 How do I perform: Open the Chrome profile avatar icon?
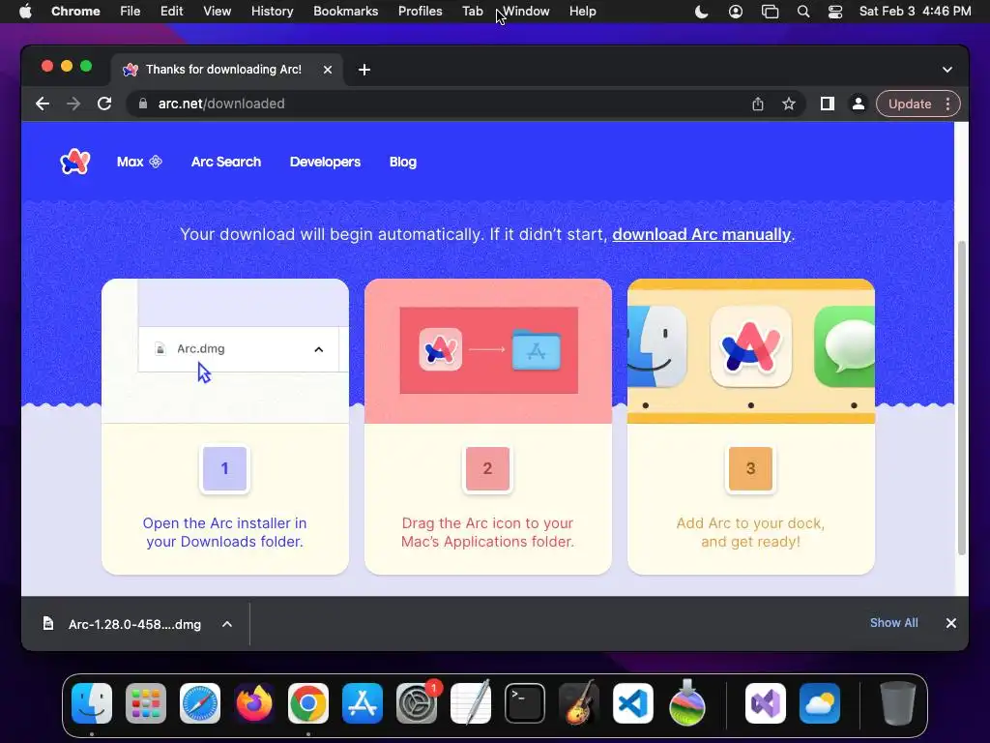pyautogui.click(x=859, y=104)
